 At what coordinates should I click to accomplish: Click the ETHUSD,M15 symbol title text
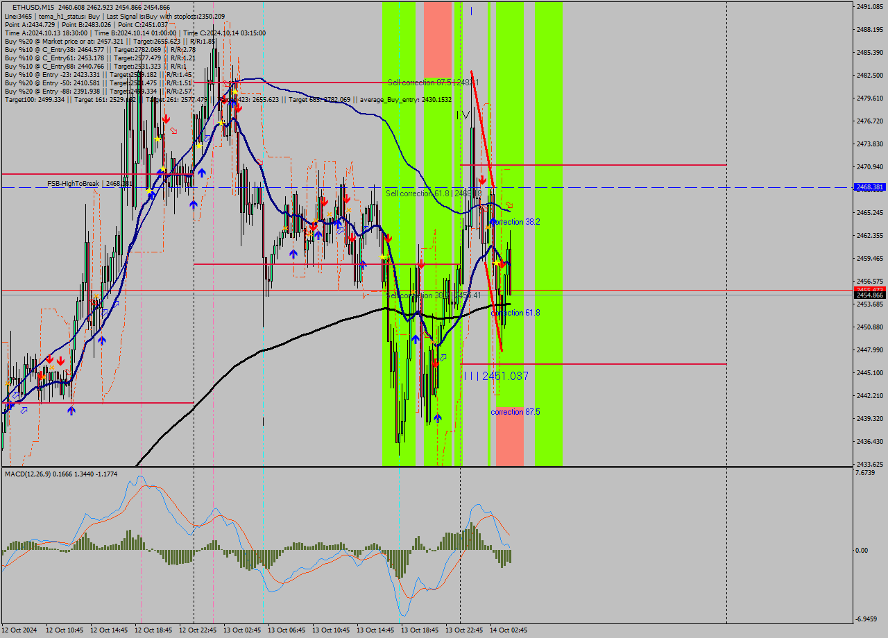tap(34, 7)
